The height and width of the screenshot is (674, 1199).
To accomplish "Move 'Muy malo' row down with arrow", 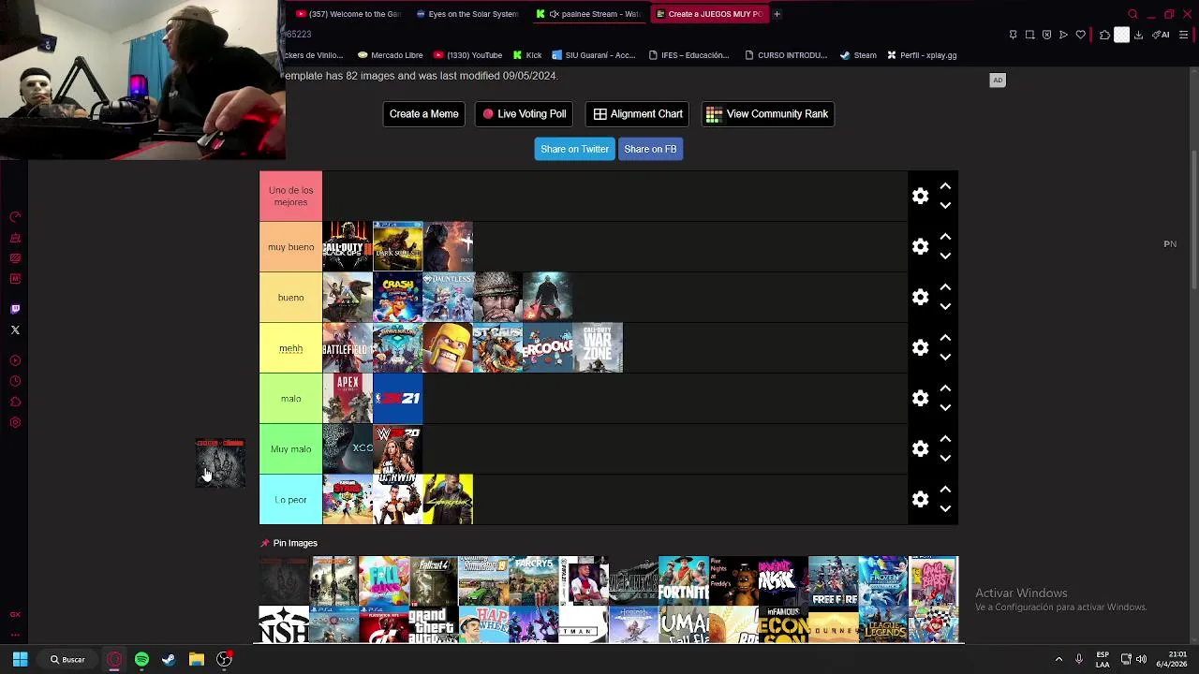I will click(945, 458).
